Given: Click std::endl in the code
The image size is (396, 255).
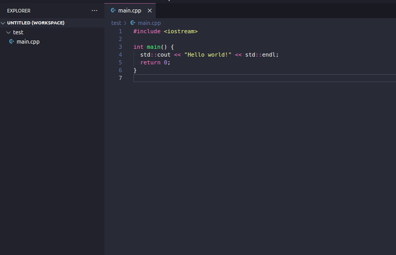Looking at the screenshot, I should (x=260, y=55).
